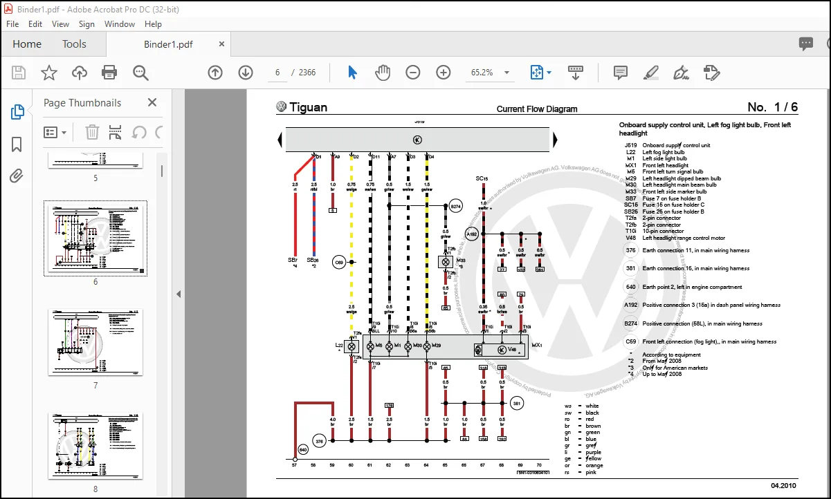
Task: Select page 8 thumbnail
Action: tap(95, 446)
